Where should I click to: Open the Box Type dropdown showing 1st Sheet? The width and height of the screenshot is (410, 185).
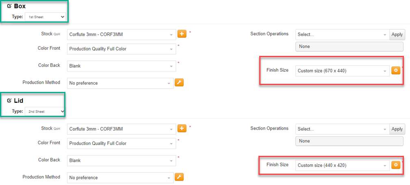click(45, 17)
